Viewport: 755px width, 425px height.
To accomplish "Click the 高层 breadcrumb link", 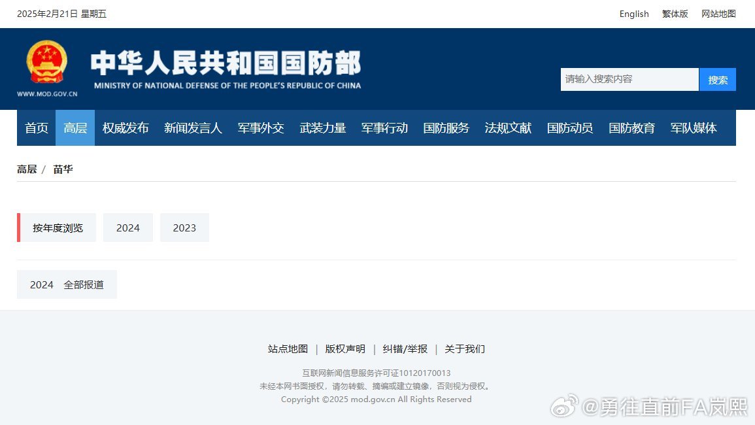I will click(27, 169).
